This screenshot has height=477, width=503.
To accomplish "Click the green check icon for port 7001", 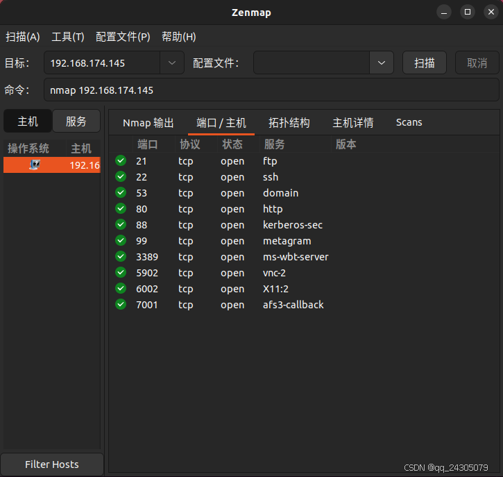I will pos(121,304).
